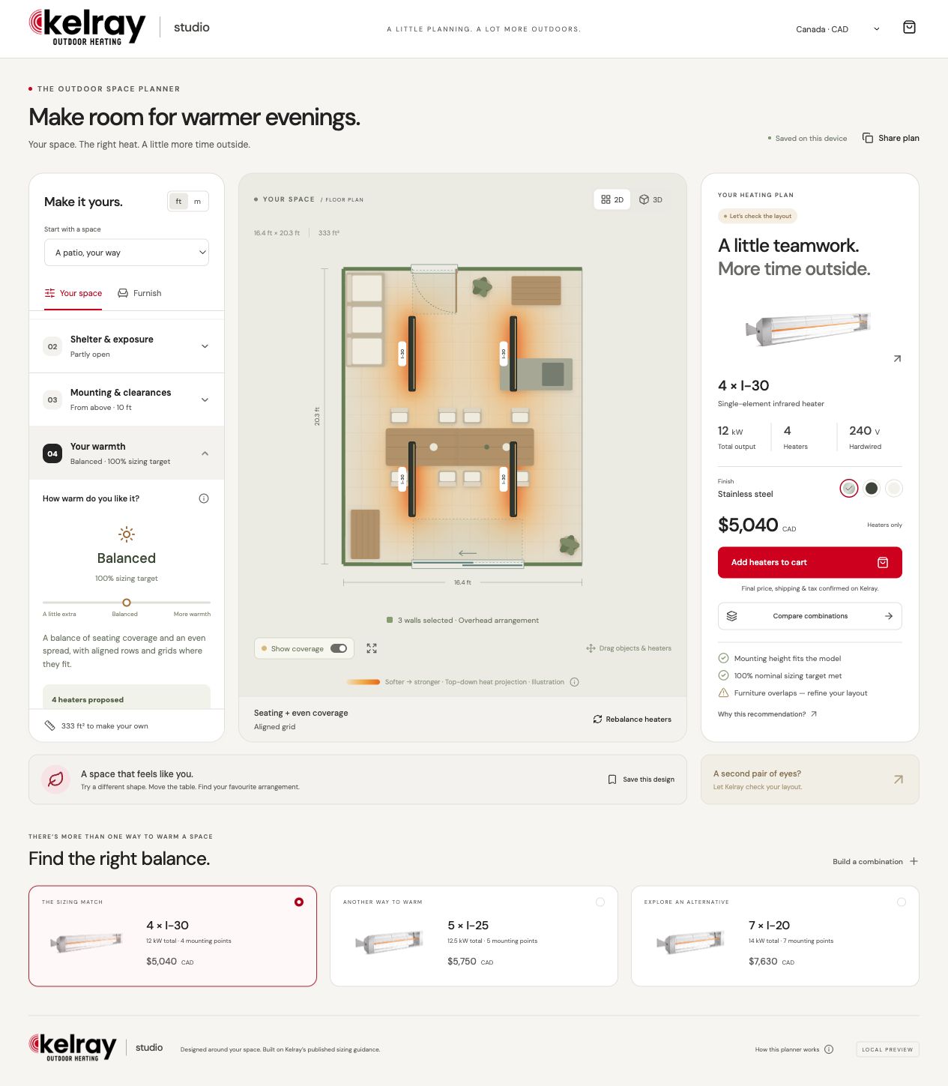
Task: Click the warmth level slider handle
Action: click(x=127, y=603)
